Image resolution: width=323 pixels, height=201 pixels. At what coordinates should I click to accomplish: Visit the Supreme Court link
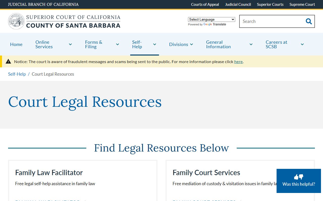[302, 5]
